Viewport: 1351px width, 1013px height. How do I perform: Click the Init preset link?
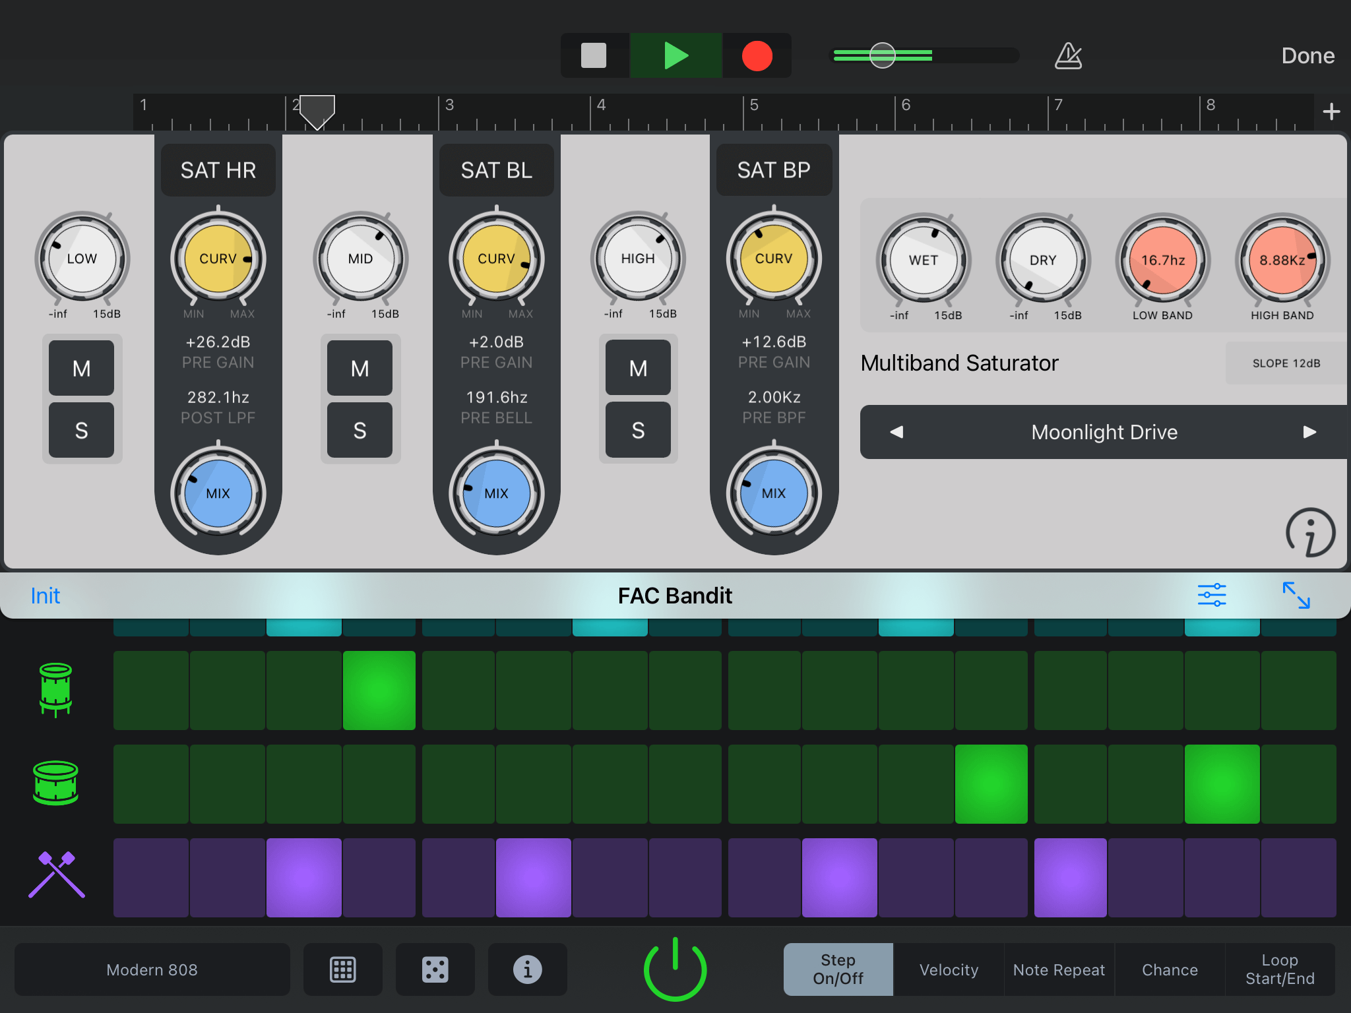point(46,596)
